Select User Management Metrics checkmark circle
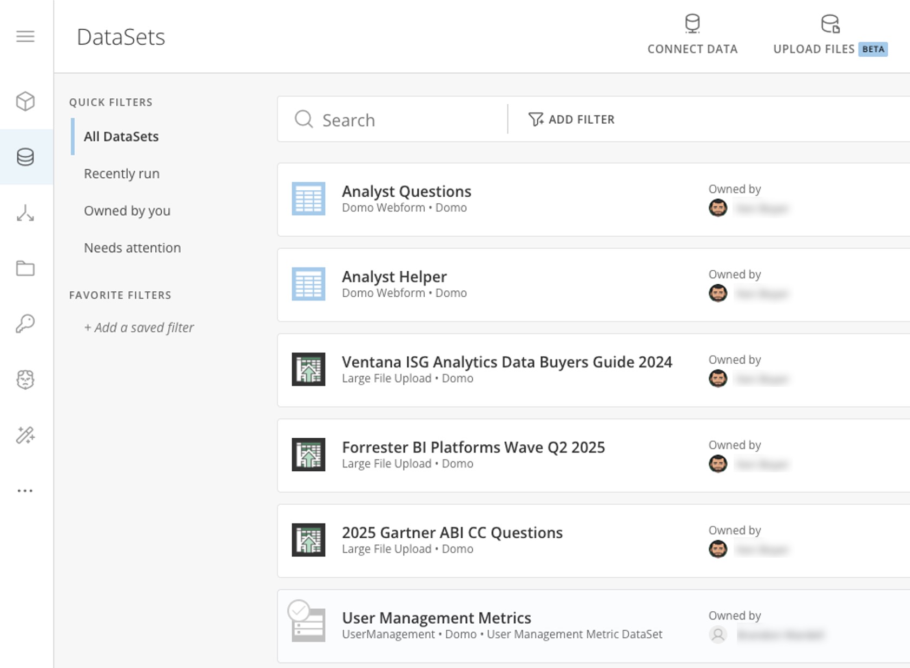 (299, 611)
